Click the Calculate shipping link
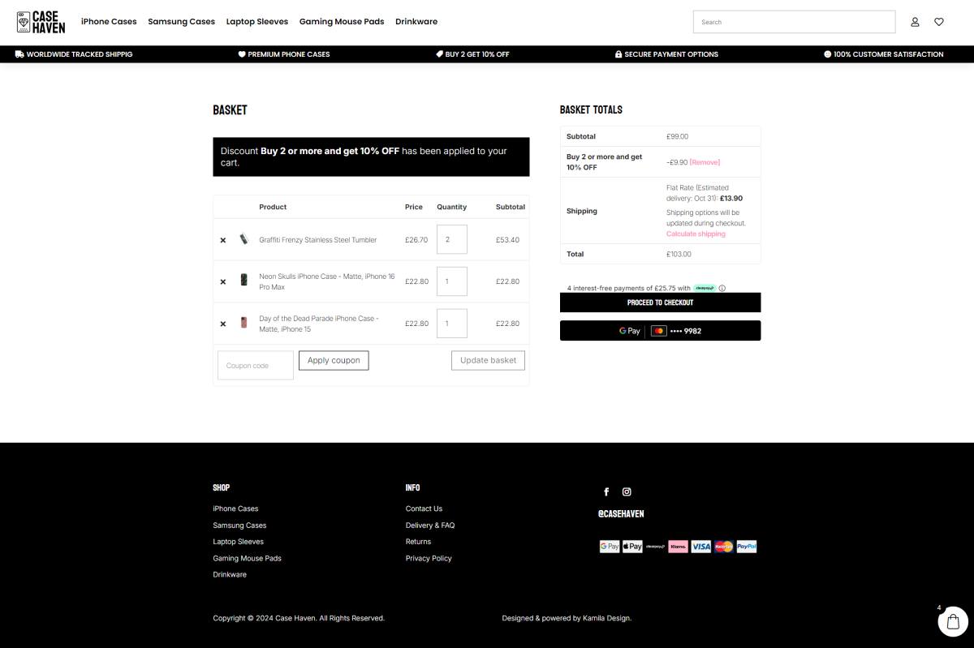974x648 pixels. pos(696,234)
